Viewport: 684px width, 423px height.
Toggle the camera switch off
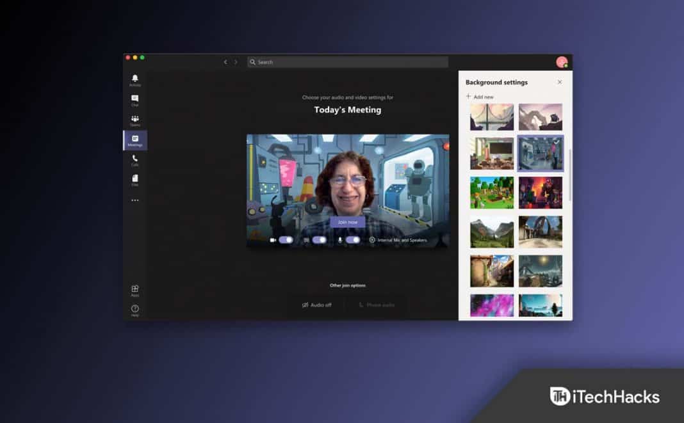coord(285,239)
